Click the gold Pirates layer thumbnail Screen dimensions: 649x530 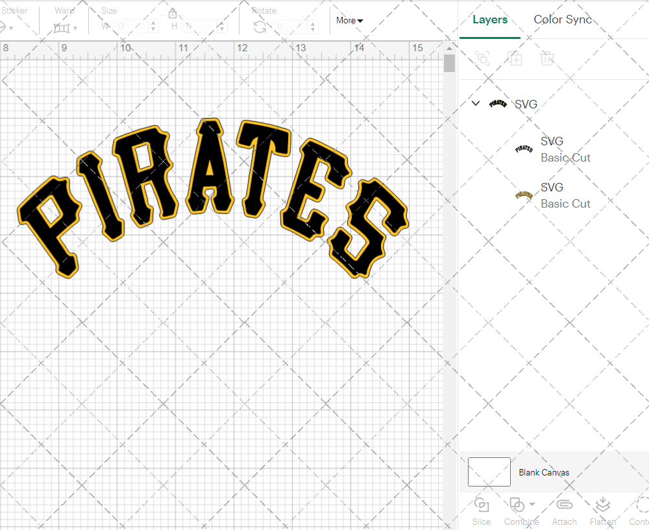(x=524, y=195)
